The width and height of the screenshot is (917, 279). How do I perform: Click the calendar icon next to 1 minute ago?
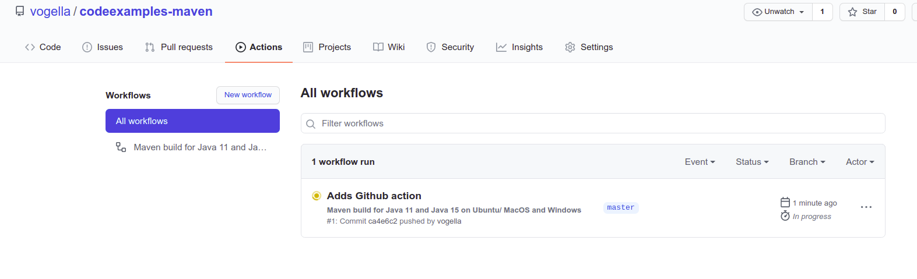pyautogui.click(x=785, y=202)
